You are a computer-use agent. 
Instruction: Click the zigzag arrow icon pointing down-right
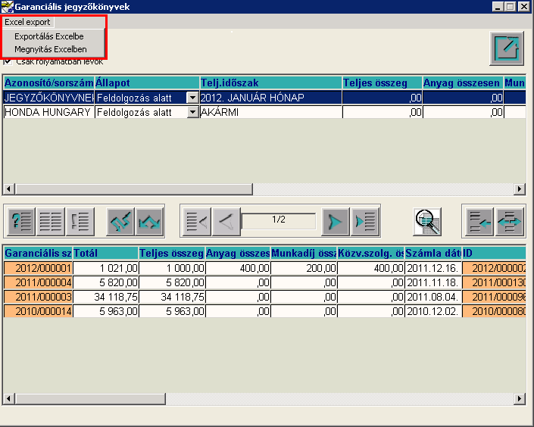click(149, 222)
